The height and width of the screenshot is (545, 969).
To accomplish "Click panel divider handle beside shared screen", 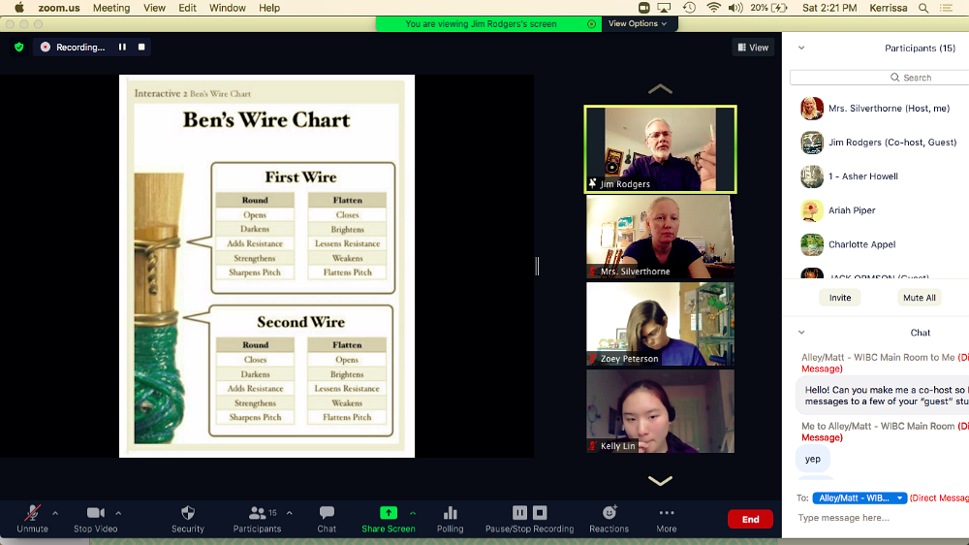I will tap(537, 266).
